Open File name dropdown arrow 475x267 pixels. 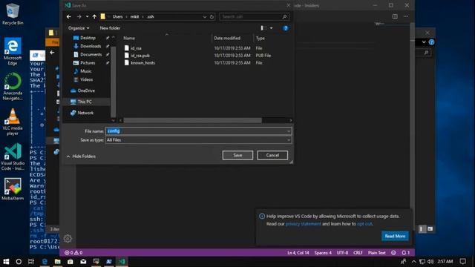(x=289, y=131)
